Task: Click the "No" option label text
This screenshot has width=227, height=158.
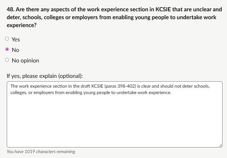Action: pyautogui.click(x=16, y=50)
